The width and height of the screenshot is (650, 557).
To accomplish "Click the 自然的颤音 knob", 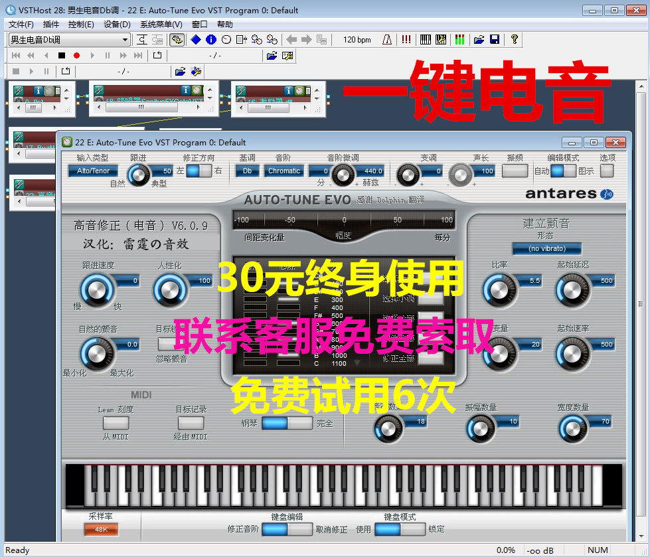I will 96,353.
